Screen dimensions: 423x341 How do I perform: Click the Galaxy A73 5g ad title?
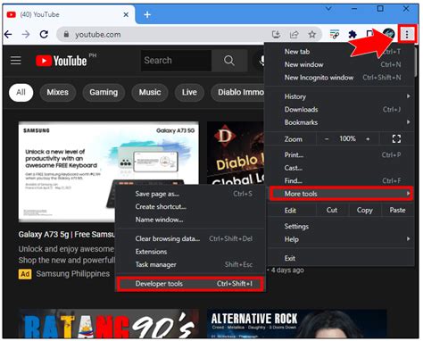pos(67,235)
